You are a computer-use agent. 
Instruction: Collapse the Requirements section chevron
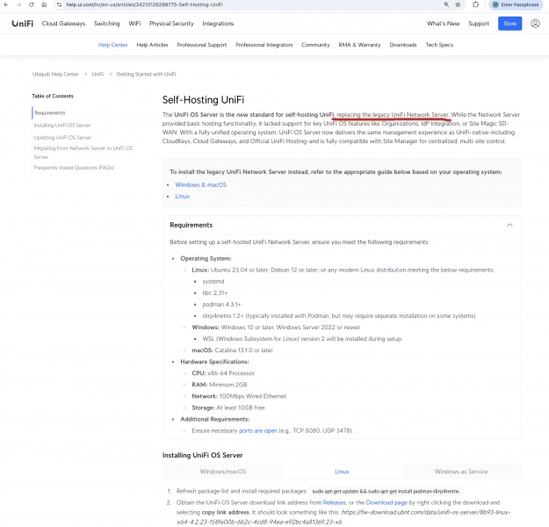[x=509, y=225]
